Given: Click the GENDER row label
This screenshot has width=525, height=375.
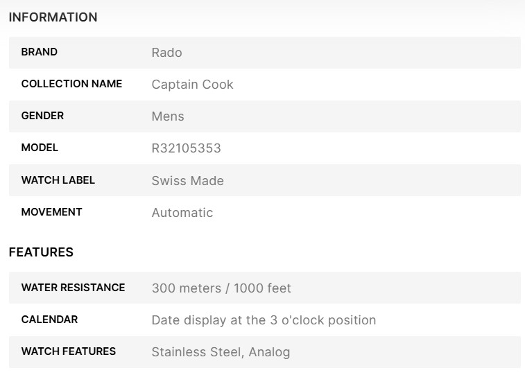Looking at the screenshot, I should [x=42, y=116].
